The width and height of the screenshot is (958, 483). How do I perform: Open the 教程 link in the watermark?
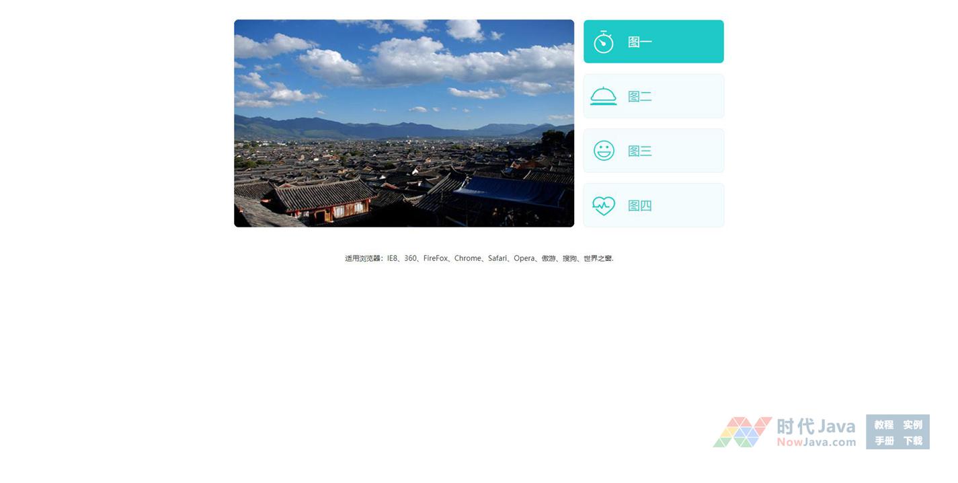coord(883,424)
